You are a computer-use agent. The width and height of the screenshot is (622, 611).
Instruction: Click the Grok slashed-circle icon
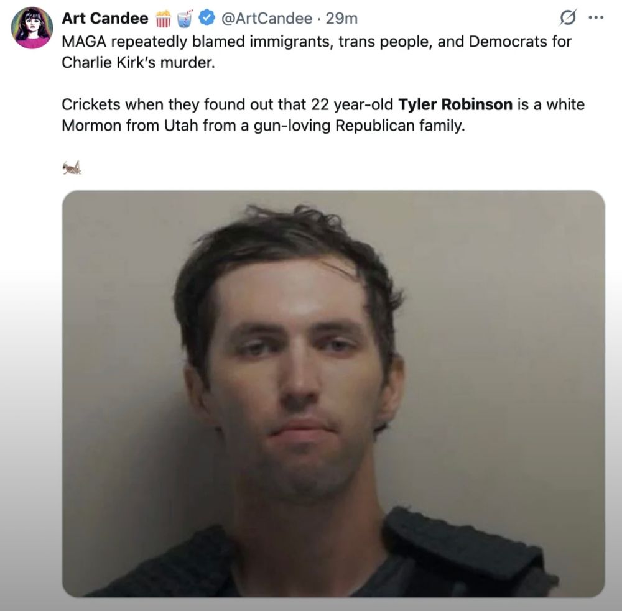[x=568, y=18]
